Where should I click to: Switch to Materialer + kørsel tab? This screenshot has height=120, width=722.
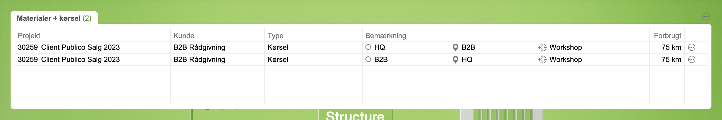point(54,18)
